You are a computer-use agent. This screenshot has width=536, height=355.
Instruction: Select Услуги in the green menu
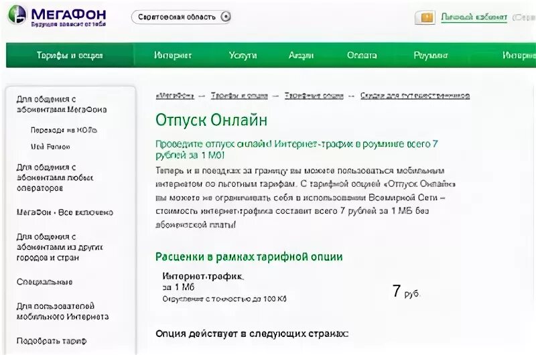point(243,56)
